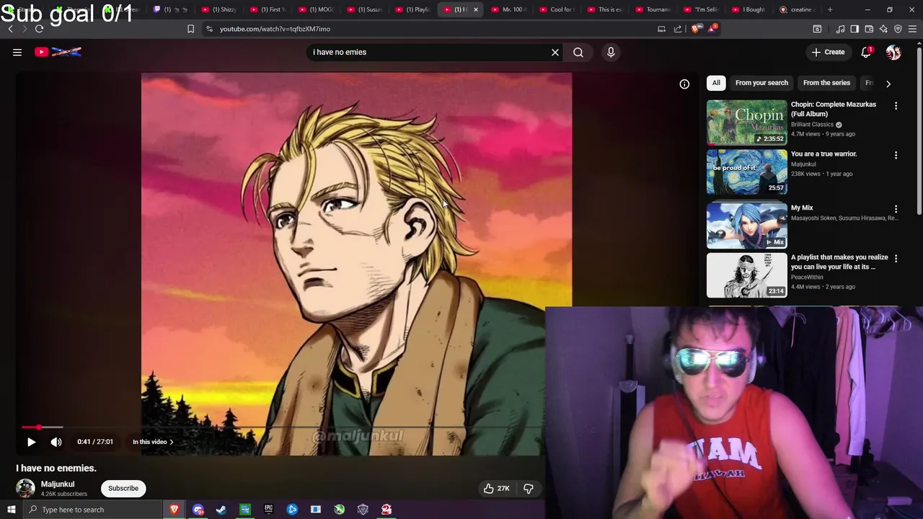Open the Brave Rewards triangle icon

click(713, 29)
